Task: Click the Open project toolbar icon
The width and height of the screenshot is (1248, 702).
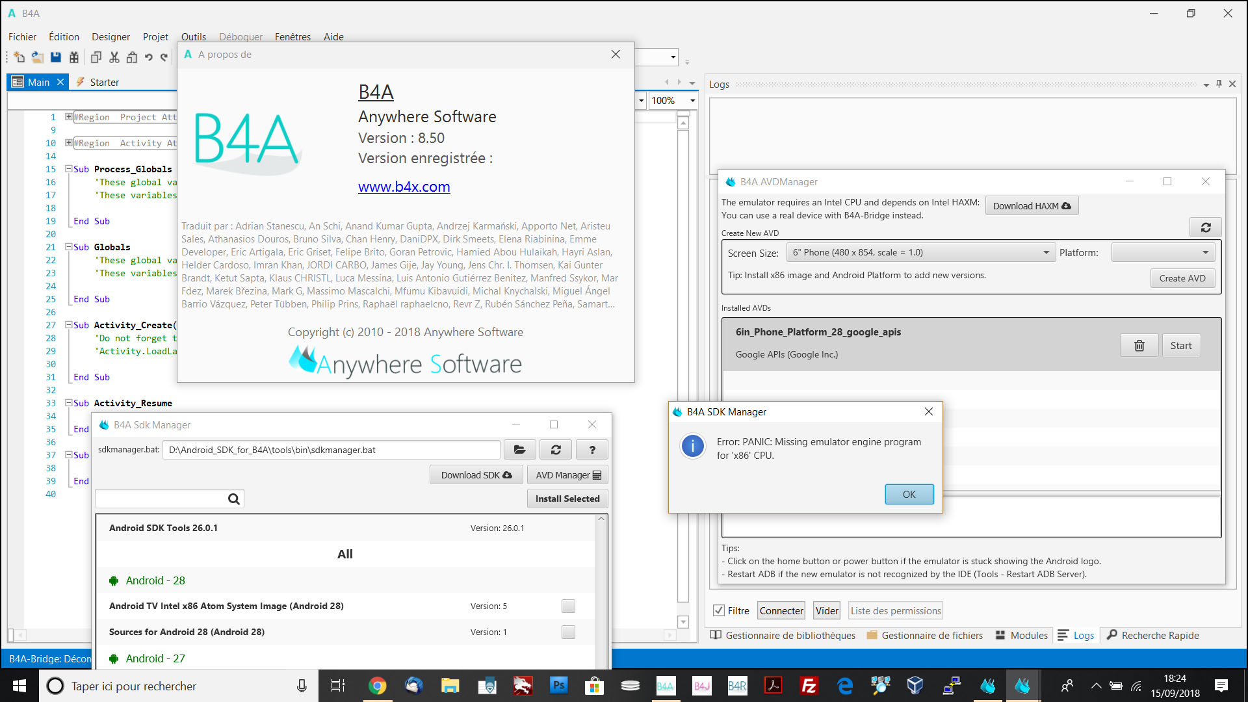Action: [x=38, y=57]
